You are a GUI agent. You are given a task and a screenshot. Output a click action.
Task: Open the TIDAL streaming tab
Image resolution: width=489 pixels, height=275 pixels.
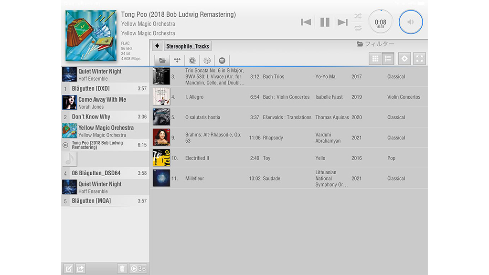coord(177,60)
